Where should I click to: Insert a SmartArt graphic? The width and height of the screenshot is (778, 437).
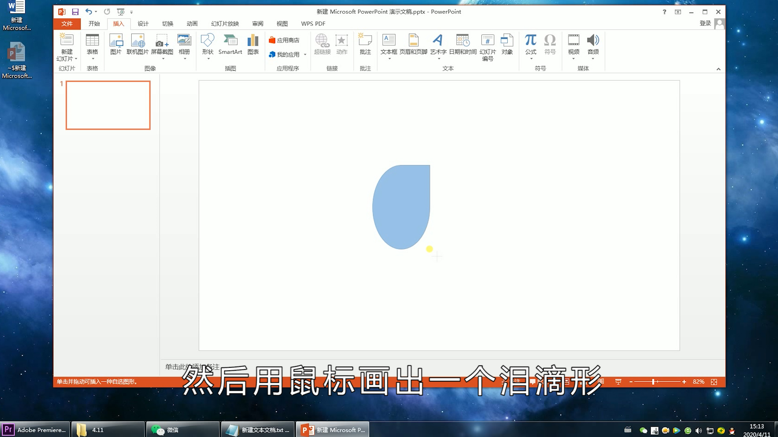click(x=230, y=45)
